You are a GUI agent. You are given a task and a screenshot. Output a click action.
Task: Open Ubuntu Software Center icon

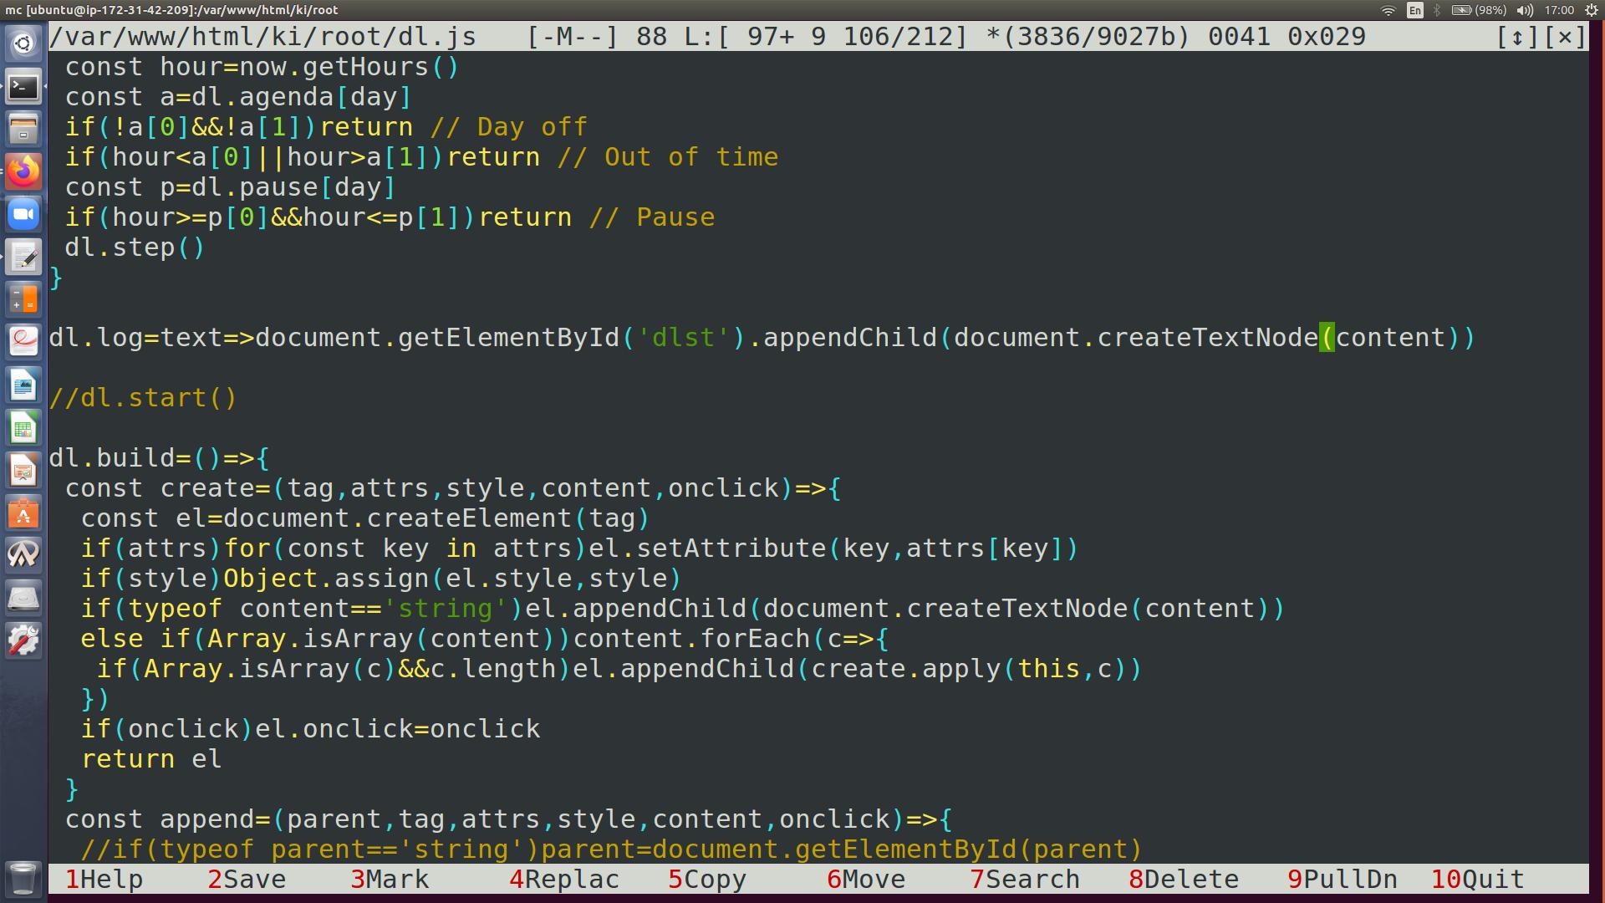click(23, 514)
